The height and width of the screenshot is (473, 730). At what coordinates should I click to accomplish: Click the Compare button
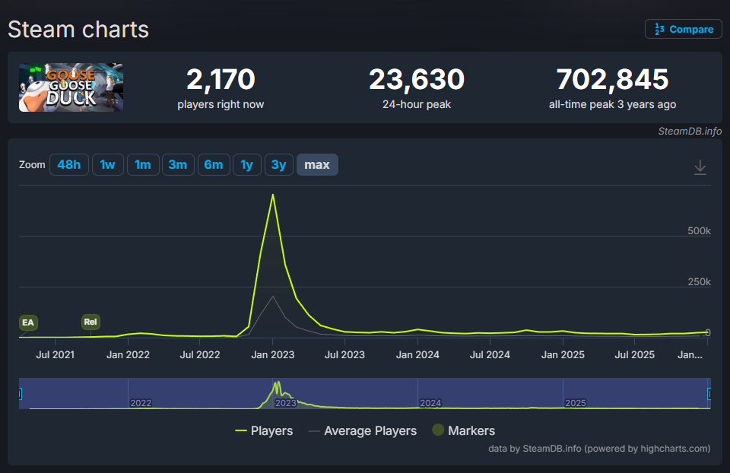[684, 29]
